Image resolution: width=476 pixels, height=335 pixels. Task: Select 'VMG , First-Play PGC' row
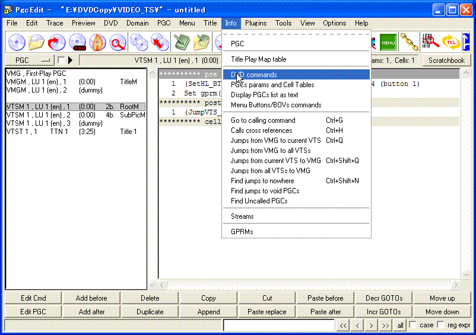coord(75,74)
